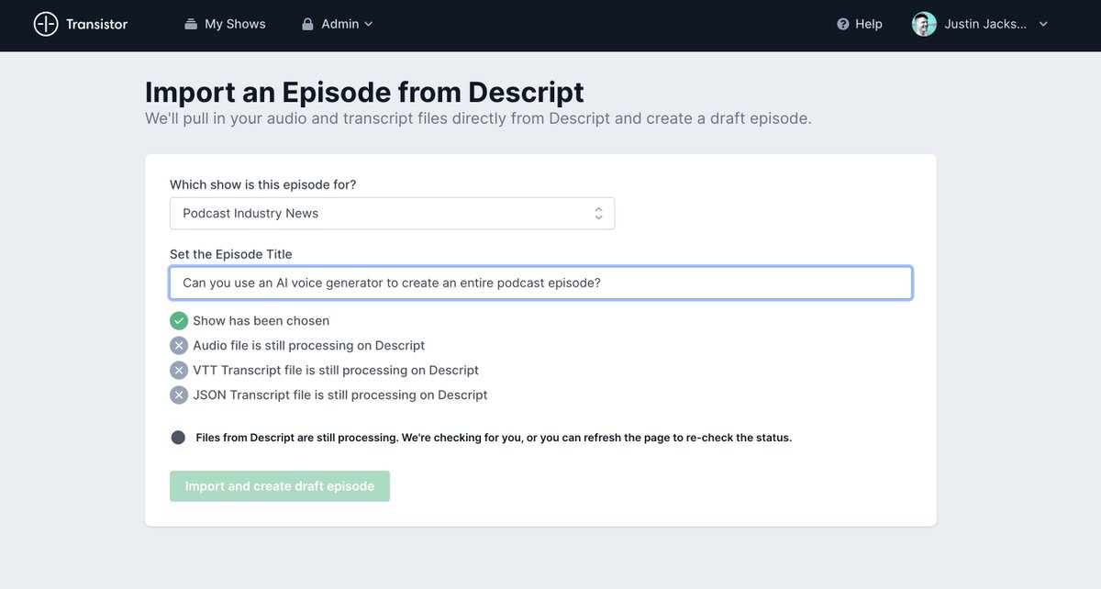Image resolution: width=1101 pixels, height=589 pixels.
Task: Click the green 'Show has been chosen' checkmark
Action: click(x=179, y=321)
